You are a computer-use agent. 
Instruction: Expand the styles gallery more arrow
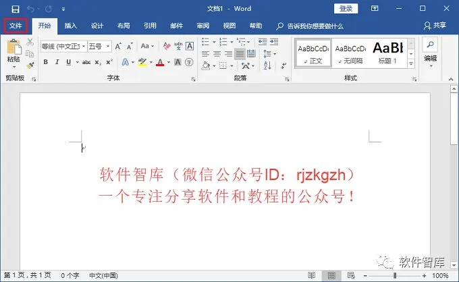411,64
